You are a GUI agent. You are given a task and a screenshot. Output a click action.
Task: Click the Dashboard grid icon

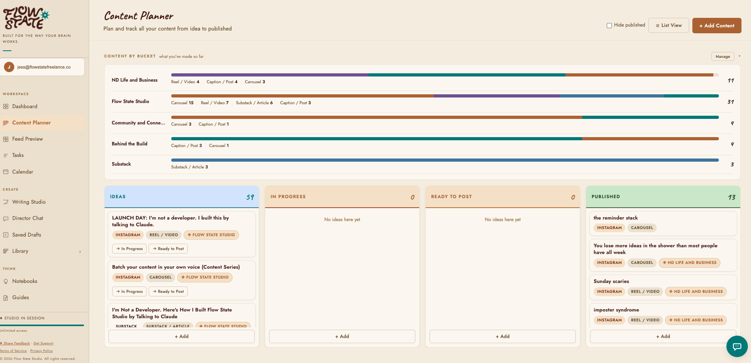tap(6, 107)
